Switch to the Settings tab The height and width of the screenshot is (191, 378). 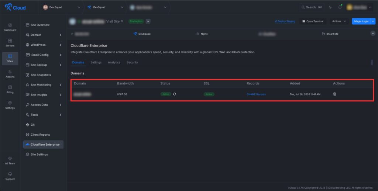click(x=96, y=62)
